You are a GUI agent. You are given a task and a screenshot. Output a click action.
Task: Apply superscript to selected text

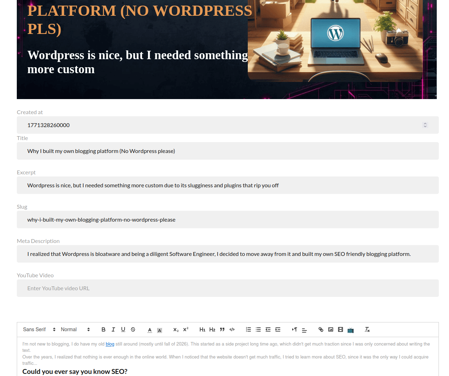[185, 329]
